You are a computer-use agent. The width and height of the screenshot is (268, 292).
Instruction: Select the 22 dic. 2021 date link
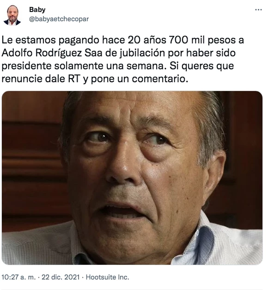click(x=61, y=277)
